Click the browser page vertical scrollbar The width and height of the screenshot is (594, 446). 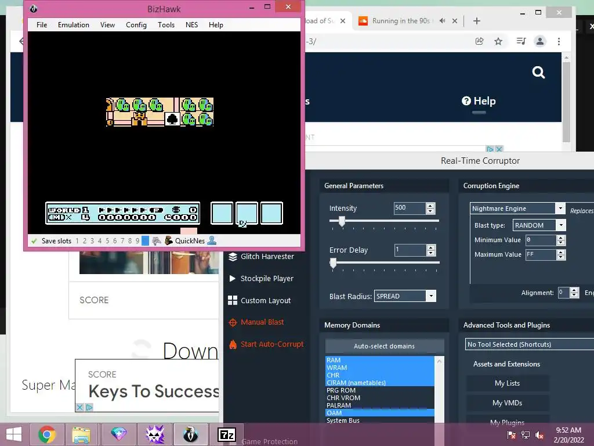point(566,102)
